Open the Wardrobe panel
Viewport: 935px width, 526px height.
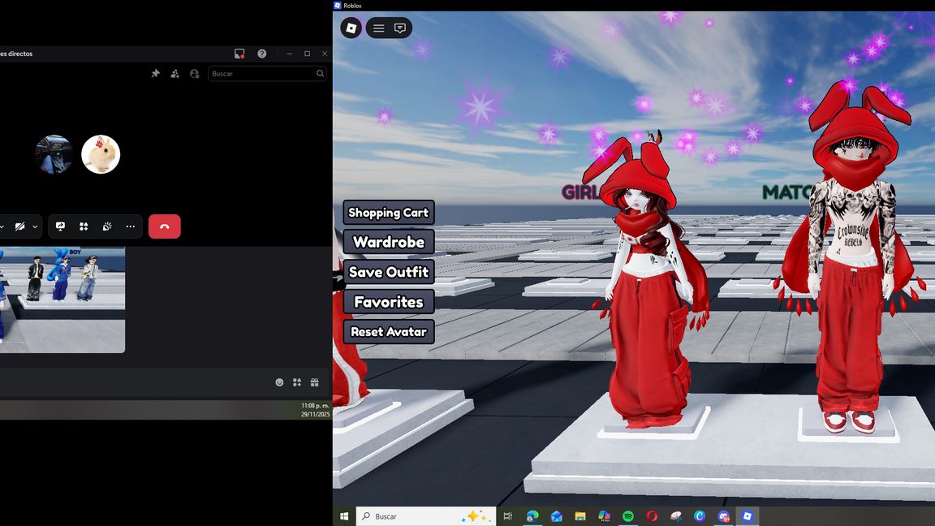pos(389,242)
